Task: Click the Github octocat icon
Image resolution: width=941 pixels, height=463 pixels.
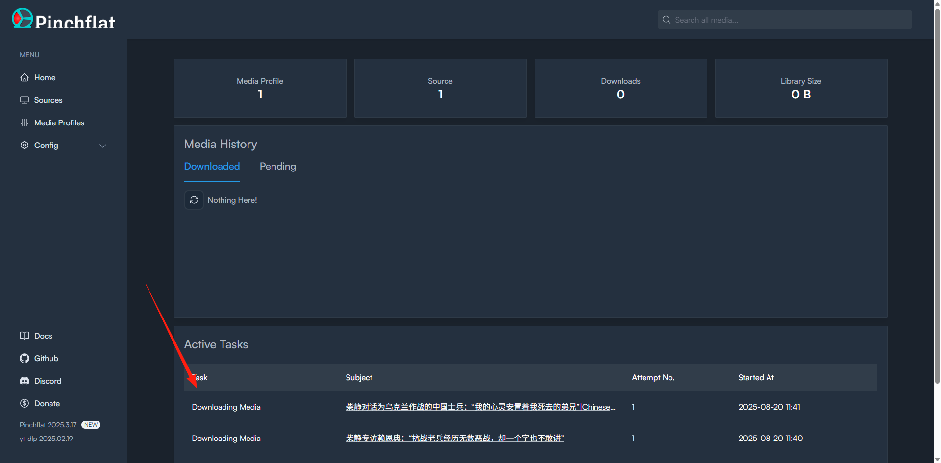Action: [25, 358]
